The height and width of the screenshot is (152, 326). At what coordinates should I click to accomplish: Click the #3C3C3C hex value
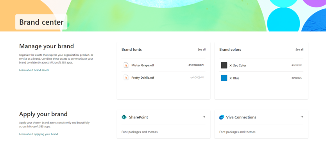pyautogui.click(x=296, y=65)
